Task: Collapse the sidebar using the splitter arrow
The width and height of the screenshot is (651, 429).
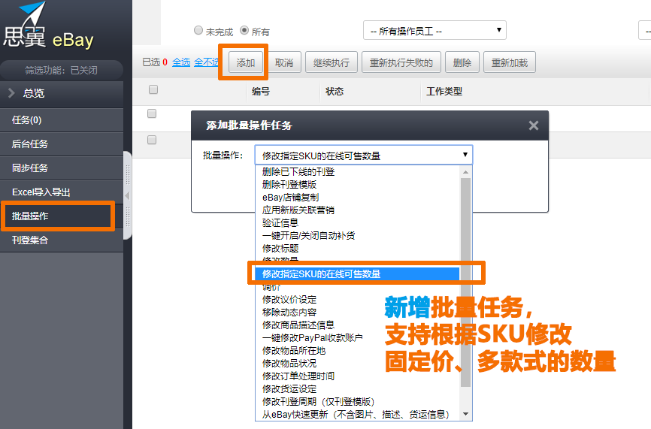Action: point(128,195)
